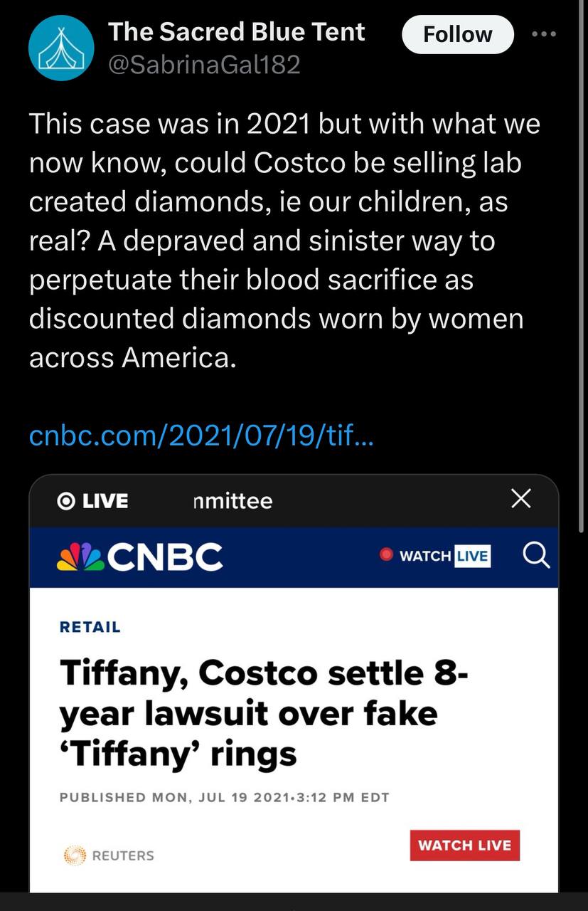Go to the RETAIL category

point(90,627)
